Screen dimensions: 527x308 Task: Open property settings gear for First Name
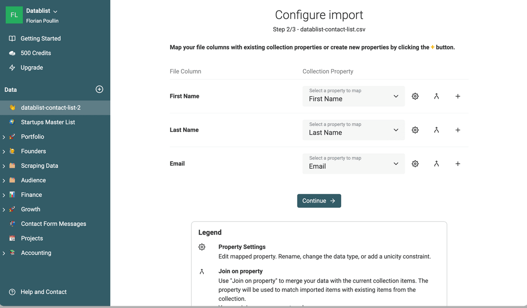click(415, 96)
